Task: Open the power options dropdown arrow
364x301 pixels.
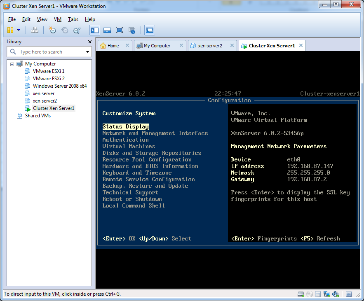Action: coord(19,30)
